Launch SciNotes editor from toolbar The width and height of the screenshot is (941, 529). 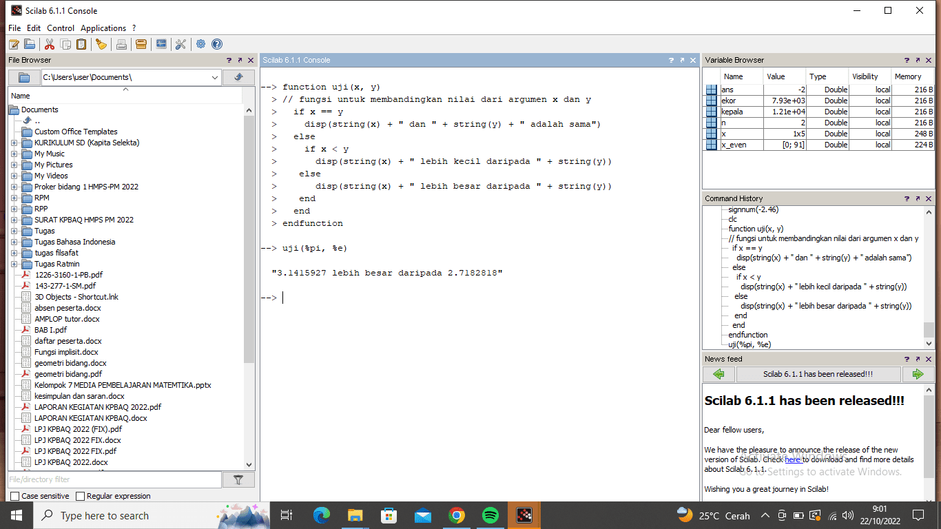13,44
